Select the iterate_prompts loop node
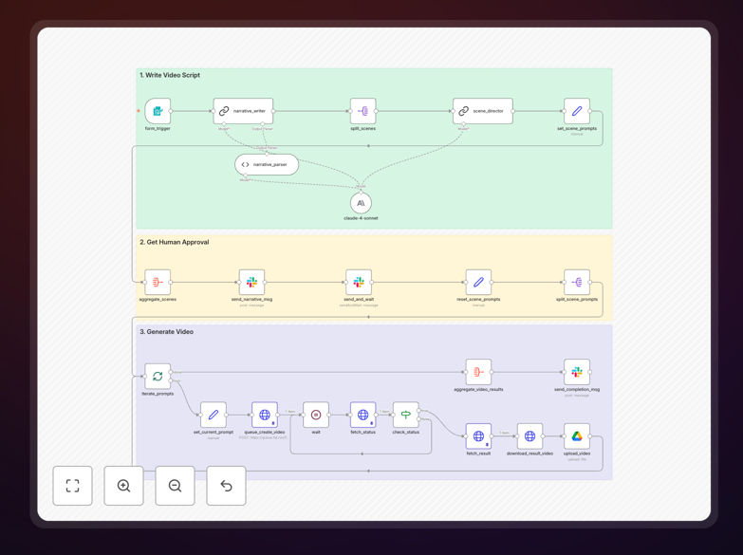Image resolution: width=743 pixels, height=555 pixels. (x=158, y=377)
